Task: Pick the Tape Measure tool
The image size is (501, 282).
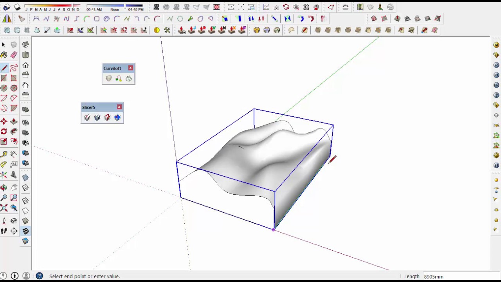Action: pyautogui.click(x=4, y=154)
